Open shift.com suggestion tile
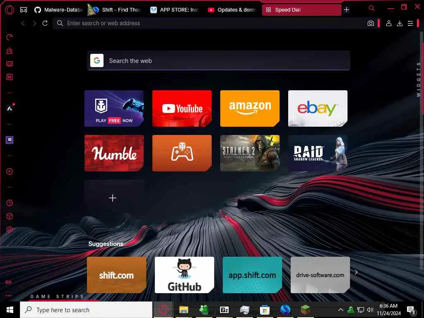424x318 pixels. (x=116, y=275)
